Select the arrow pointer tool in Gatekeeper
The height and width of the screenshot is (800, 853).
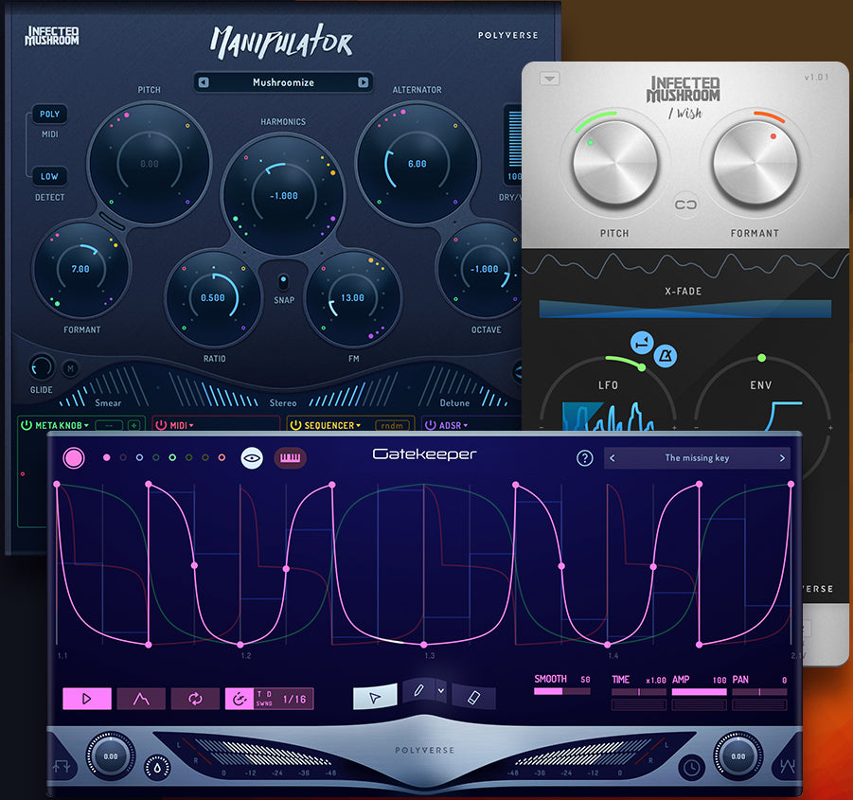374,698
